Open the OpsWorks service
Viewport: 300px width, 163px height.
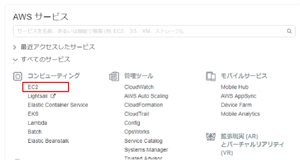137,132
